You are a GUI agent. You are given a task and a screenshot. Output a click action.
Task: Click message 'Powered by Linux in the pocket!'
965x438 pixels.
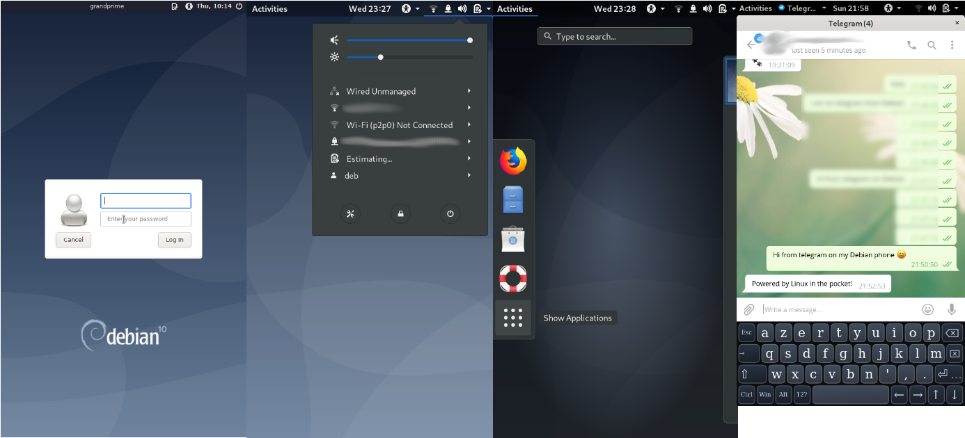click(818, 284)
